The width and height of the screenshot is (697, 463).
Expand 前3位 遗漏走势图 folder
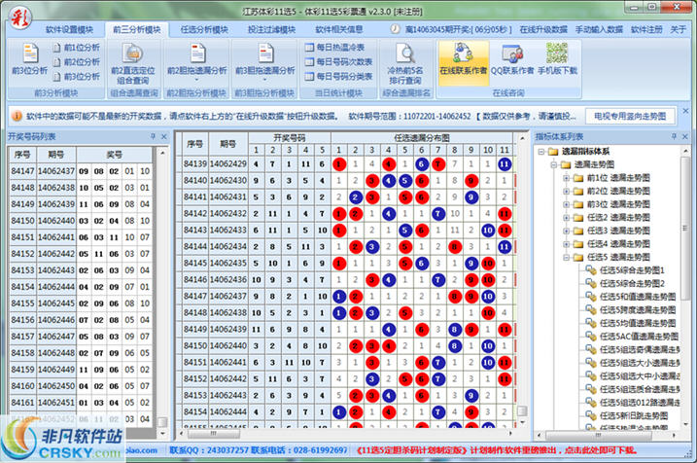[567, 204]
